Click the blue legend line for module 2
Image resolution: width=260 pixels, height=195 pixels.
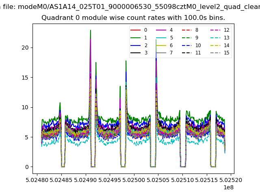[136, 45]
